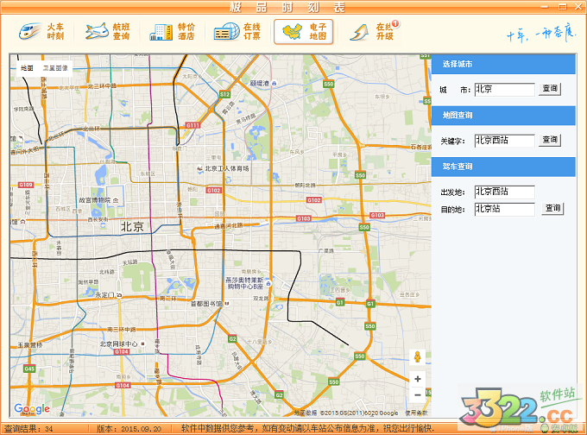587x435 pixels.
Task: Click the Street View pegman icon
Action: pos(418,357)
